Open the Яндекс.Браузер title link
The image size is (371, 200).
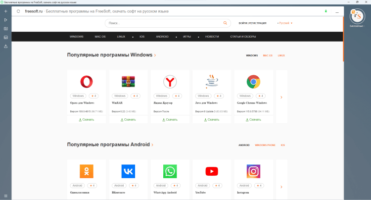click(163, 103)
